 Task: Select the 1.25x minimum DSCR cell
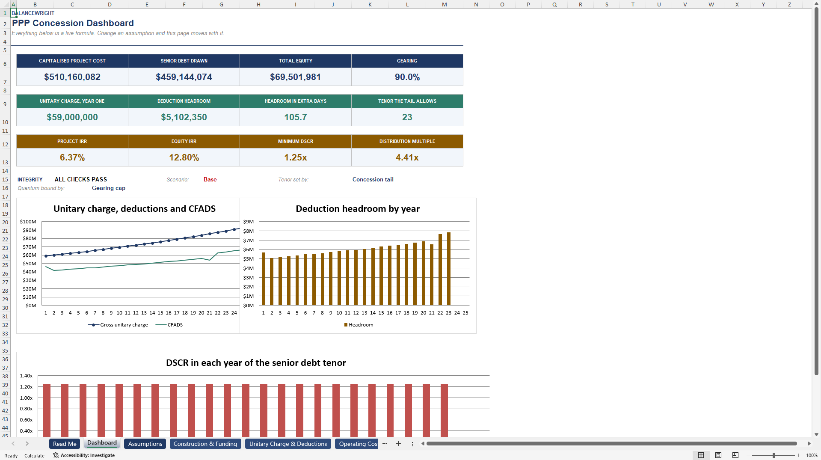(296, 157)
